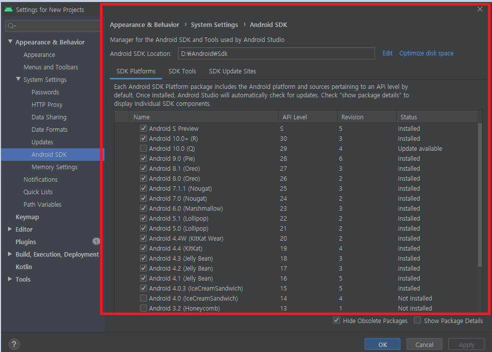Sort by Name column header
The width and height of the screenshot is (492, 352).
coord(203,117)
